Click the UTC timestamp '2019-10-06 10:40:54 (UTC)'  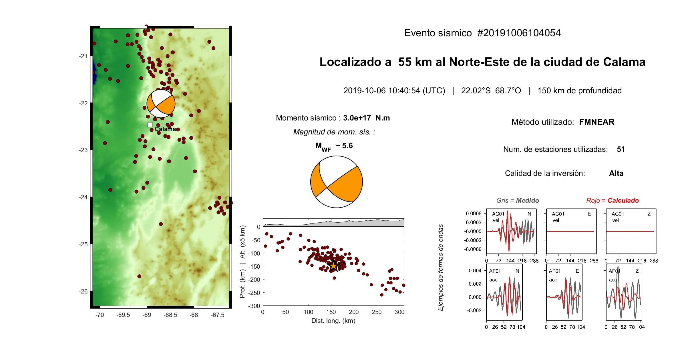(394, 90)
